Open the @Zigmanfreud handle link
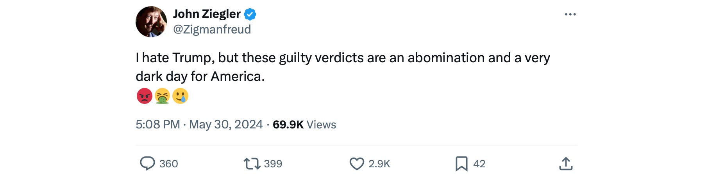The width and height of the screenshot is (708, 179). 212,30
